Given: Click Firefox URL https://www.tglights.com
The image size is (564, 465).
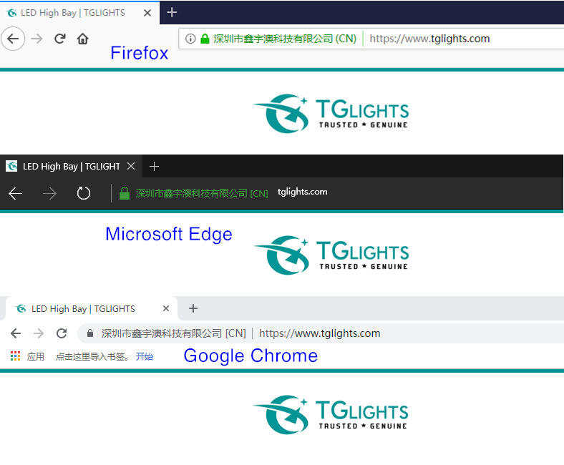Looking at the screenshot, I should [x=429, y=39].
